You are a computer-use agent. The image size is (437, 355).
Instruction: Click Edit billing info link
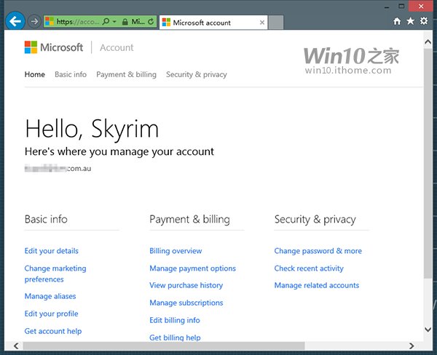pyautogui.click(x=175, y=320)
